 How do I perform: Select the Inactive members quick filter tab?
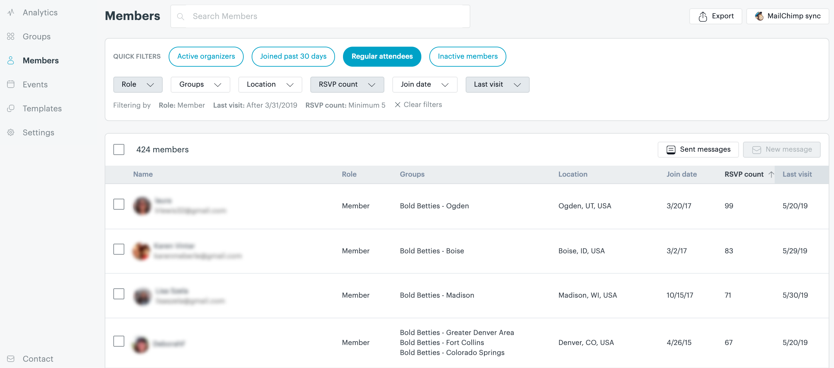point(468,56)
